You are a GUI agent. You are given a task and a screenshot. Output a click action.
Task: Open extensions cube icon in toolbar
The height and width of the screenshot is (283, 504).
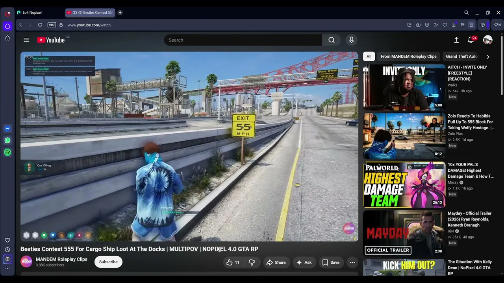pos(483,25)
